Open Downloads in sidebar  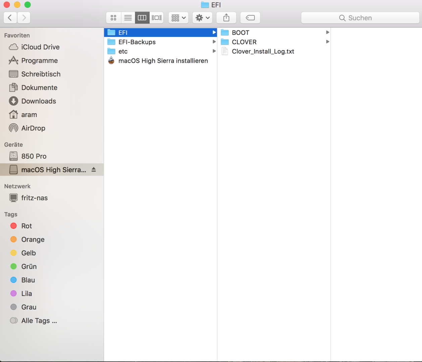click(x=52, y=101)
